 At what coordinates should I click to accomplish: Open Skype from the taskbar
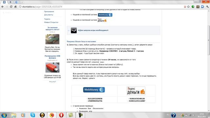click(33, 115)
